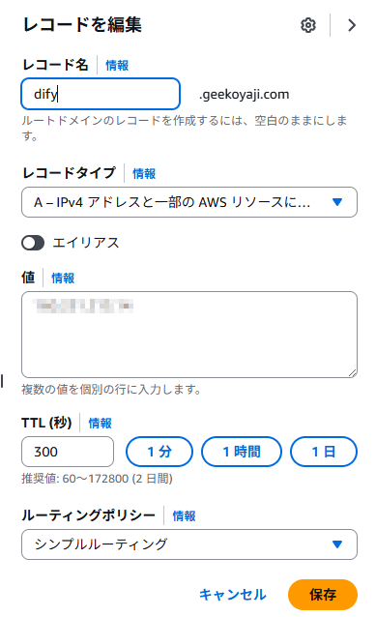The image size is (376, 617).
Task: Enable the エイリアス toggle switch
Action: [x=33, y=243]
